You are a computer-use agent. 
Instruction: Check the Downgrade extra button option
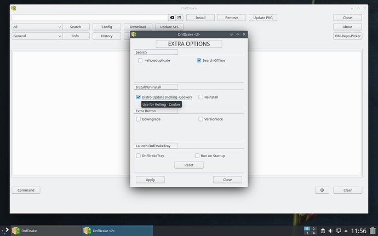point(138,119)
